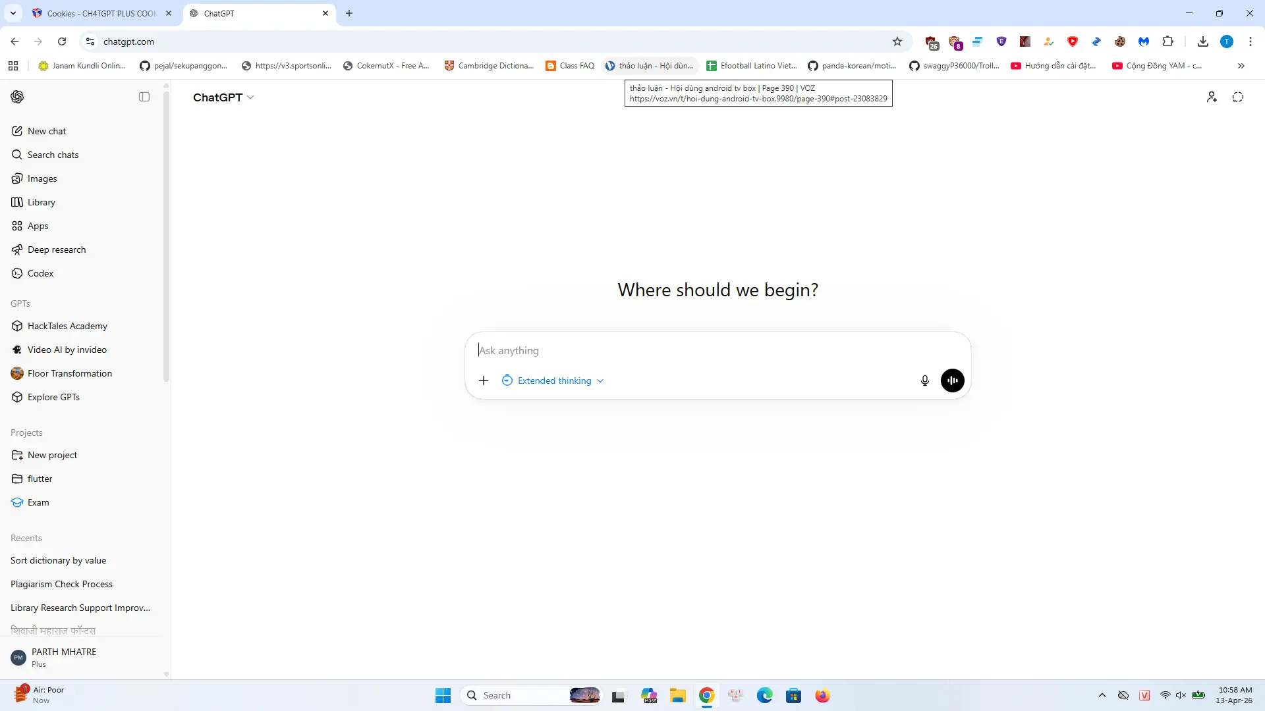This screenshot has height=711, width=1265.
Task: Open site information icon in address bar
Action: tap(90, 41)
